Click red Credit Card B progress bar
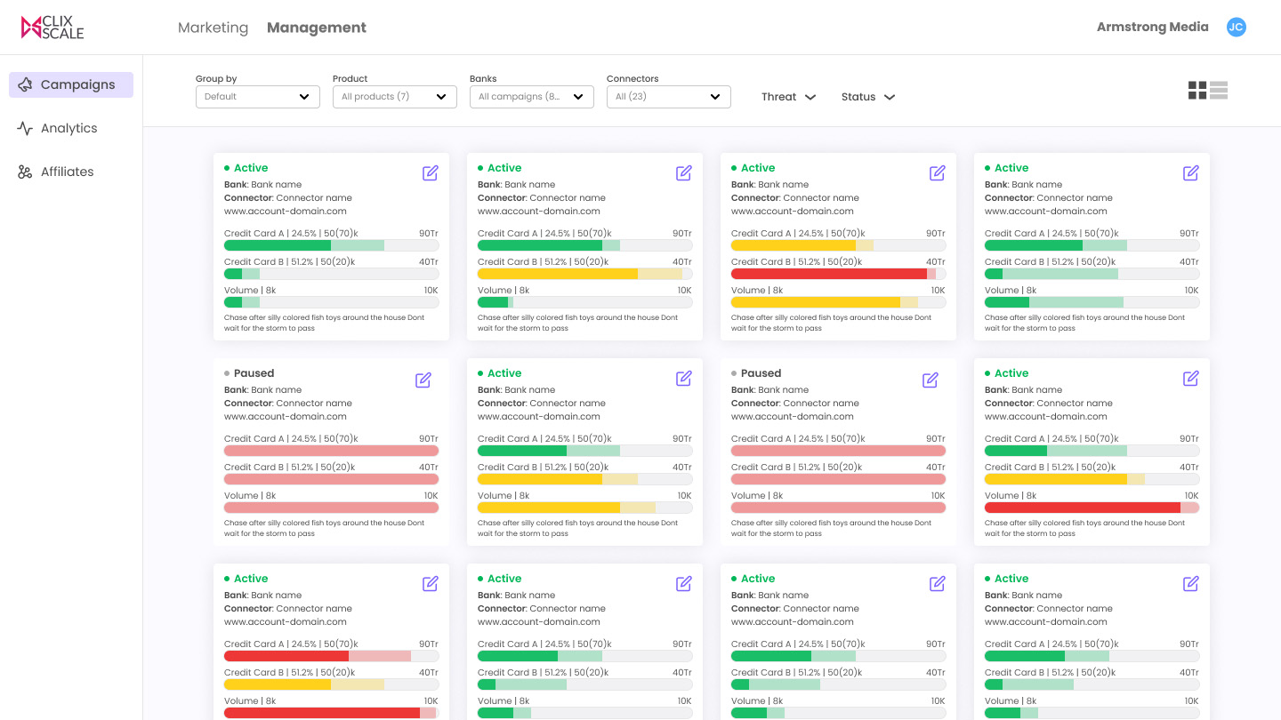The width and height of the screenshot is (1281, 720). pyautogui.click(x=838, y=274)
